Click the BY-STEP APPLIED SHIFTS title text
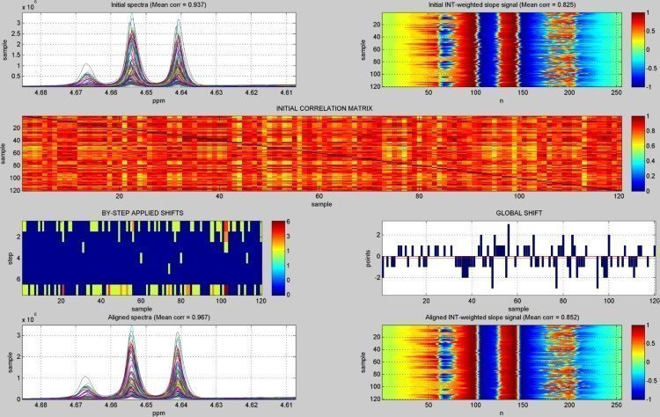660x417 pixels. coord(142,214)
